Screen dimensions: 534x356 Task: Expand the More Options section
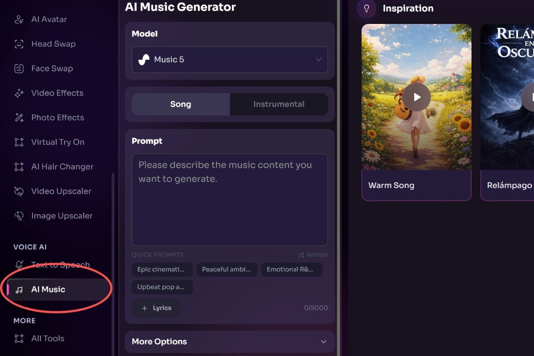(x=230, y=342)
